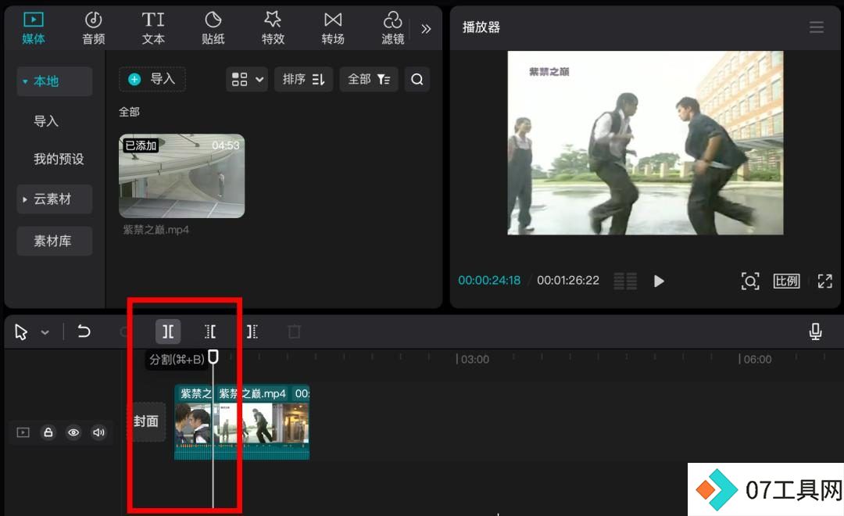
Task: Open the 排序 sort menu
Action: (x=303, y=79)
